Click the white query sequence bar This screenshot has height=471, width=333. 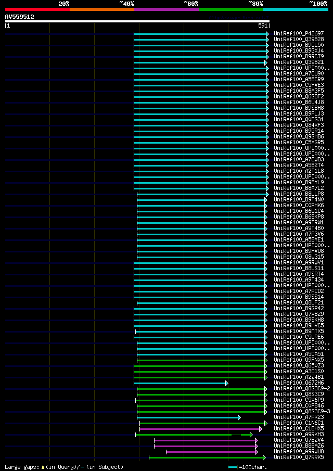coord(137,21)
